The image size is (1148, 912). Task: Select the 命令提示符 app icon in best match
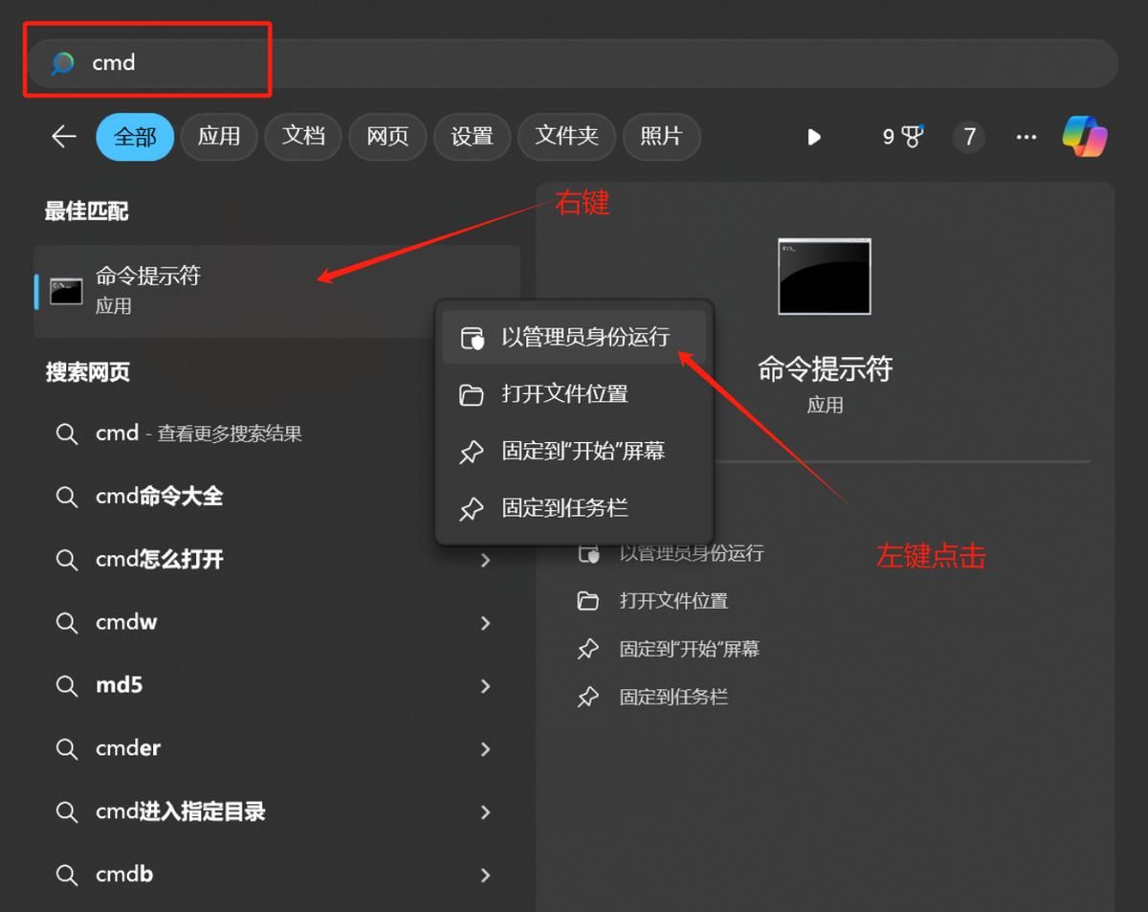pos(65,288)
